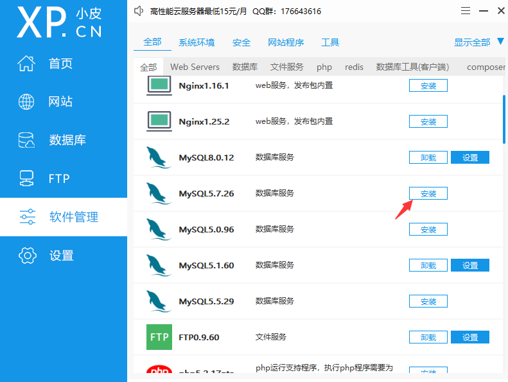Install Nginx1.16.1 with 安装 button
Image resolution: width=508 pixels, height=382 pixels.
coord(428,85)
